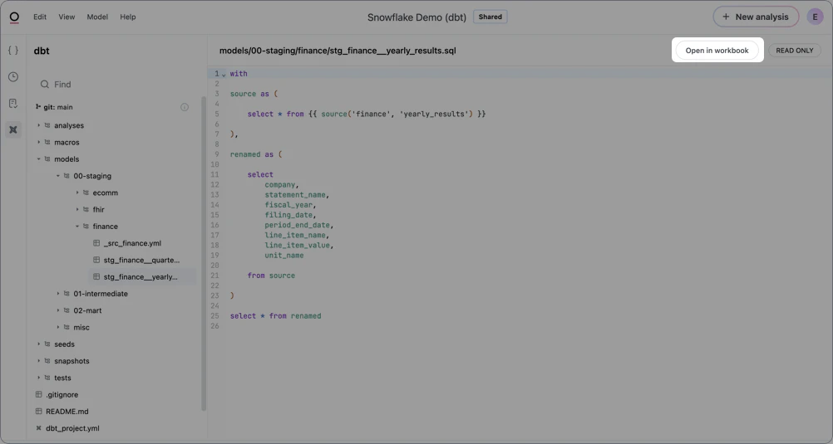Click the file icon of .gitignore

(38, 395)
